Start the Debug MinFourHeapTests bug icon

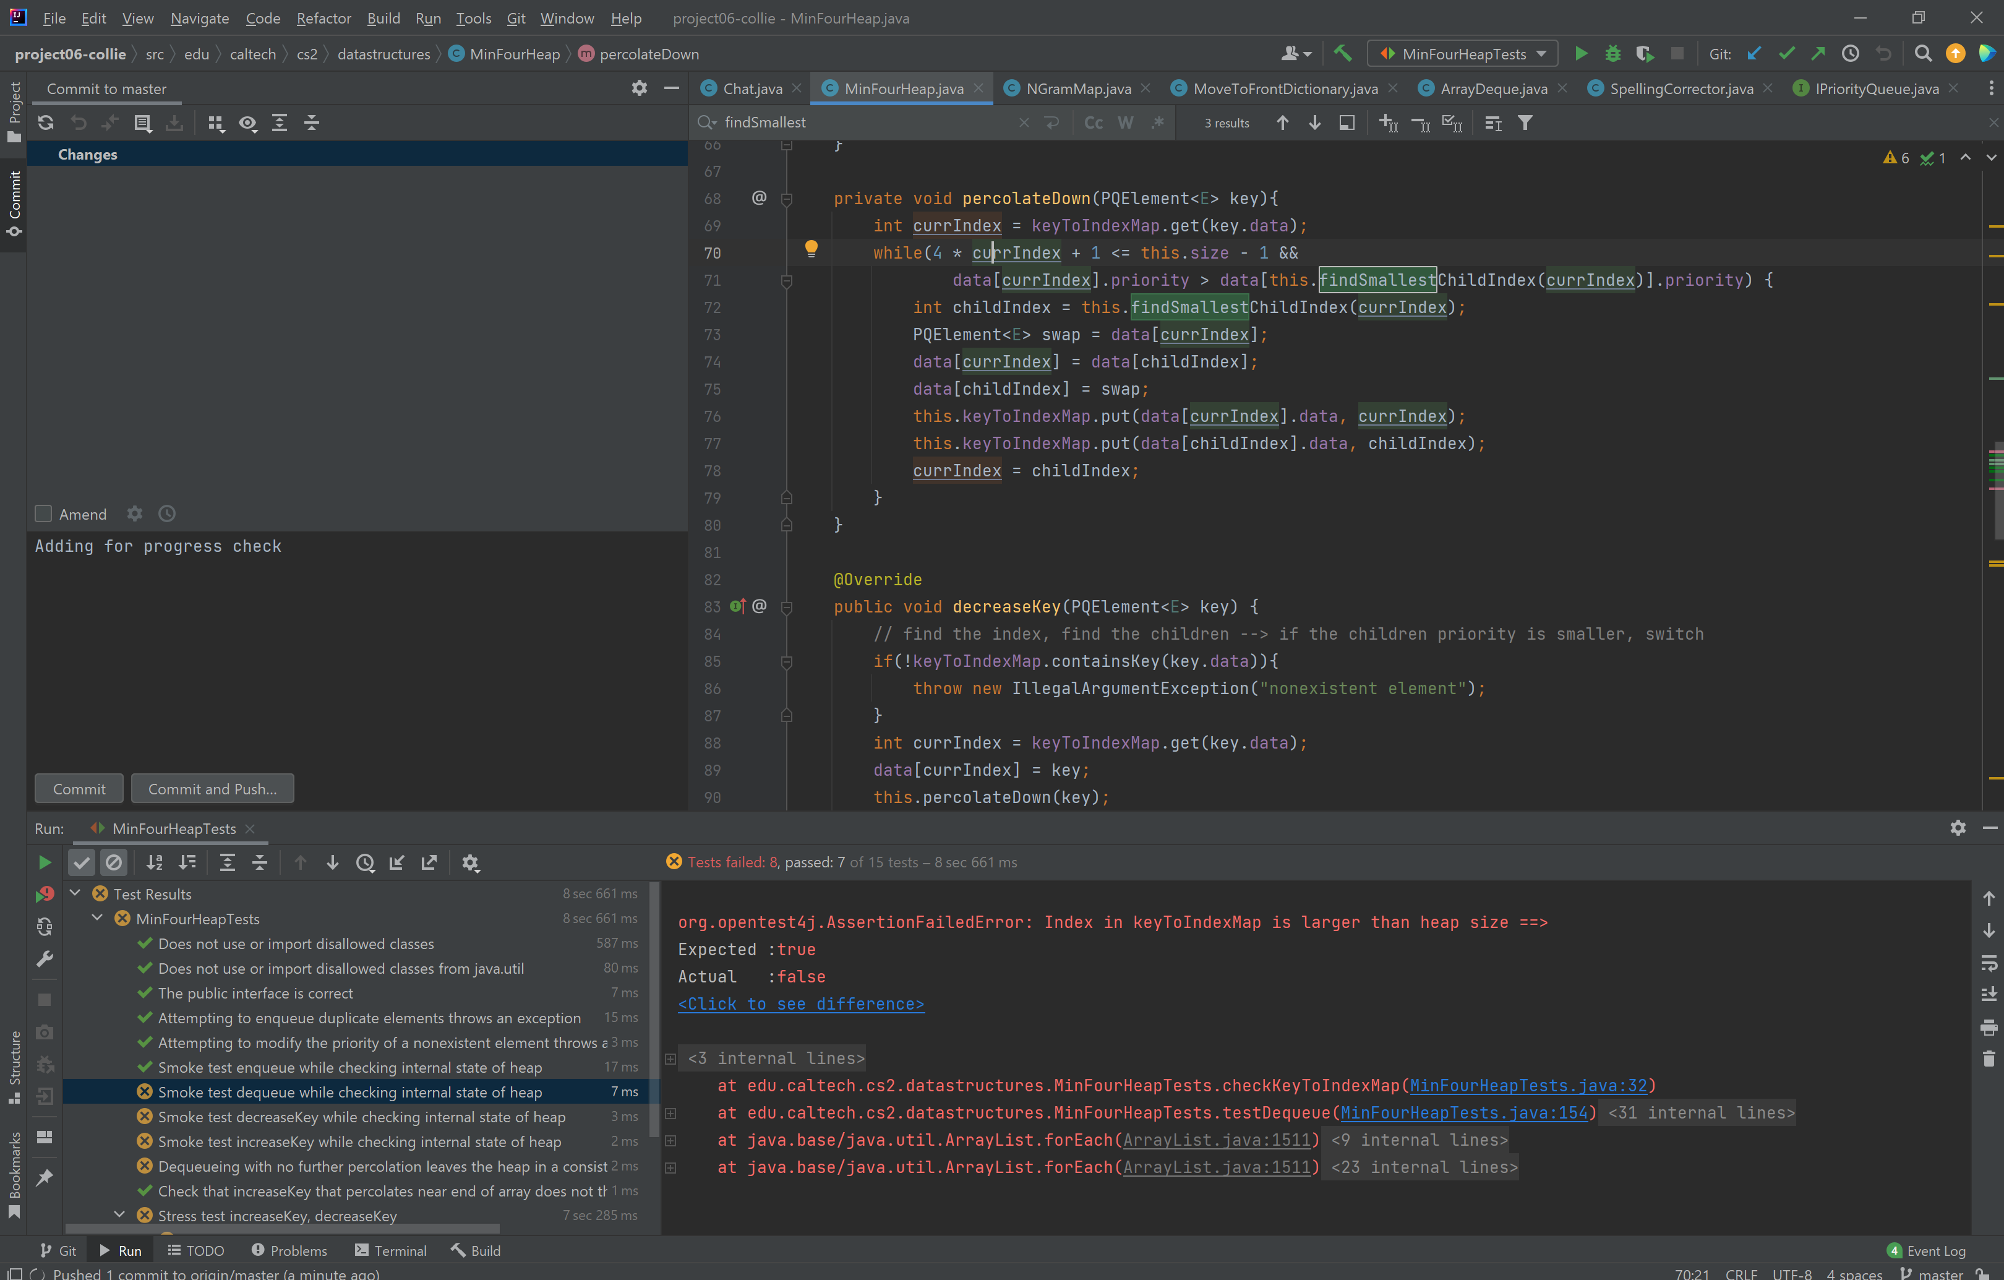1612,53
